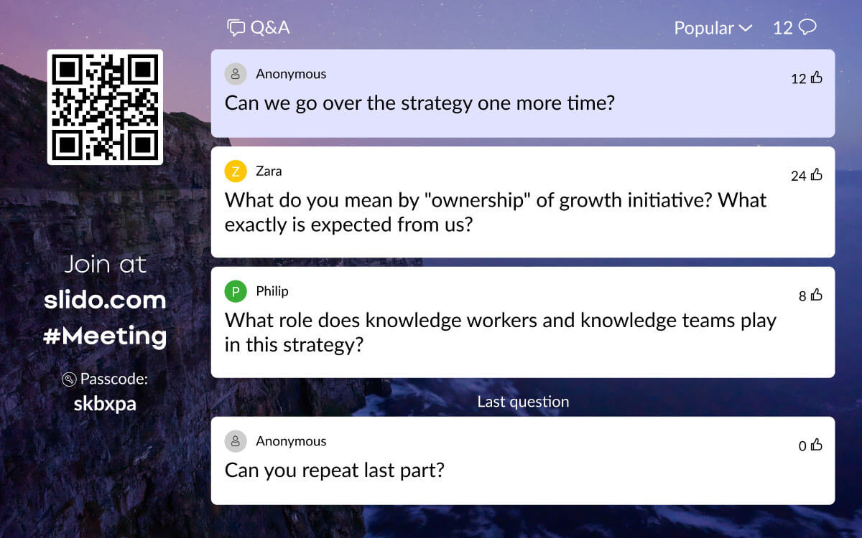Click the chevron next to Popular
Screen dimensions: 862x538
(745, 28)
